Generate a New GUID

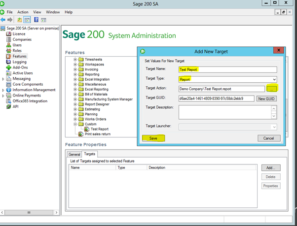tap(266, 98)
